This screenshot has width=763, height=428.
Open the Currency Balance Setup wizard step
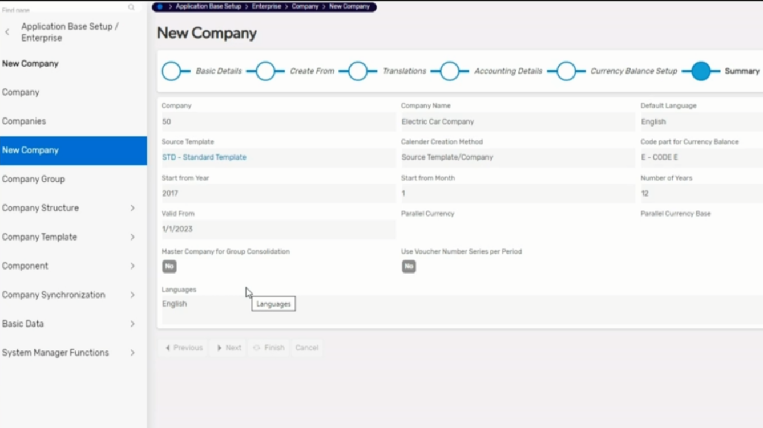click(x=567, y=71)
